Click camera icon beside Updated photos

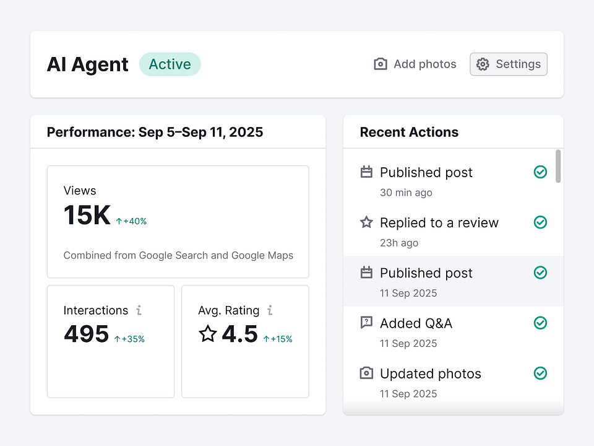366,374
